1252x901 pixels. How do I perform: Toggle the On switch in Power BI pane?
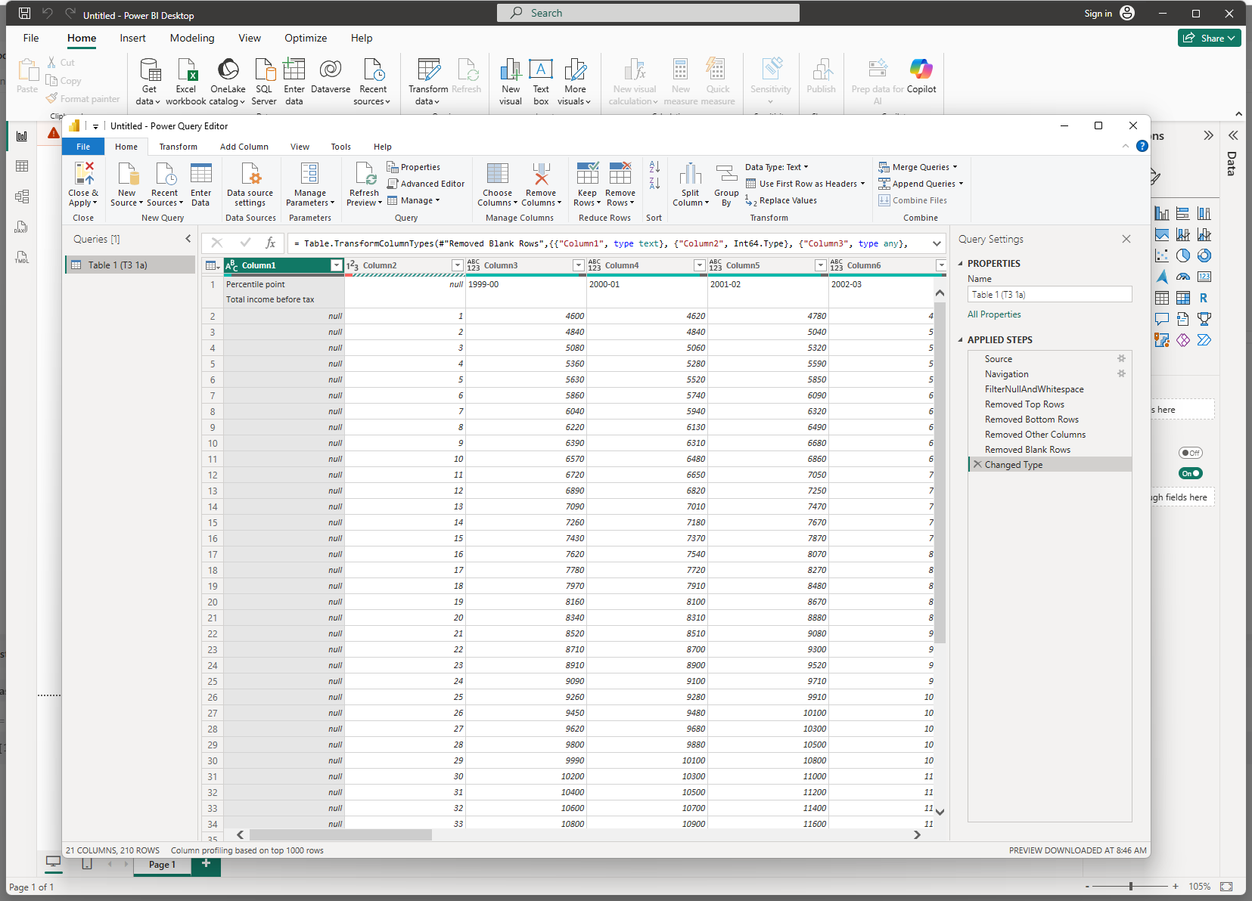pos(1191,473)
